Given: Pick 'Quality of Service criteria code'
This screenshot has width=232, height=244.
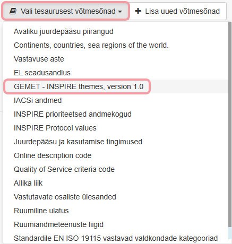Looking at the screenshot, I should (x=64, y=169).
